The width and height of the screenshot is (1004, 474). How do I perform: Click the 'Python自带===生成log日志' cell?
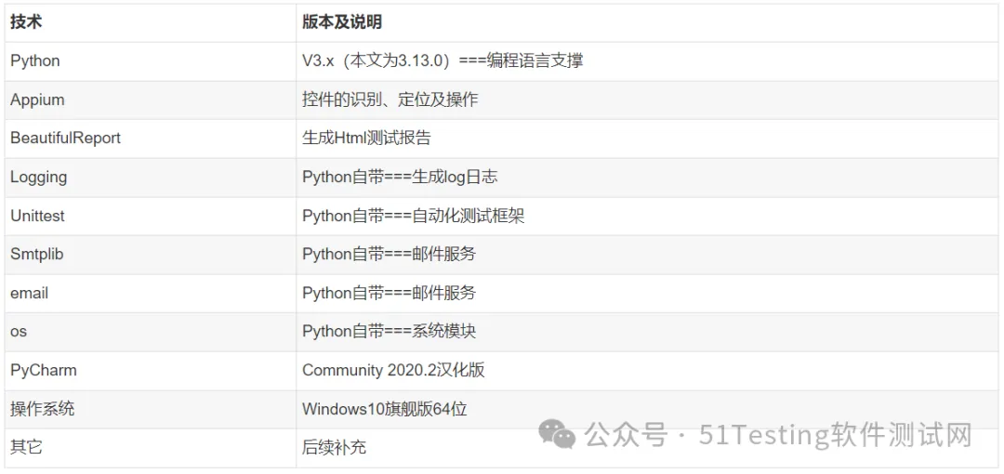[x=647, y=178]
